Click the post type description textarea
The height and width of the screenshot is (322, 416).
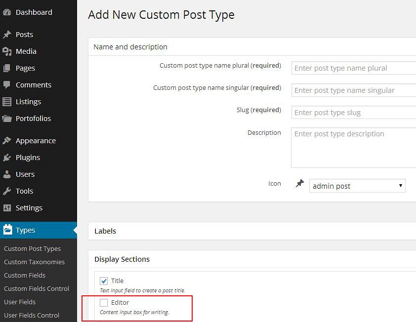pyautogui.click(x=354, y=148)
